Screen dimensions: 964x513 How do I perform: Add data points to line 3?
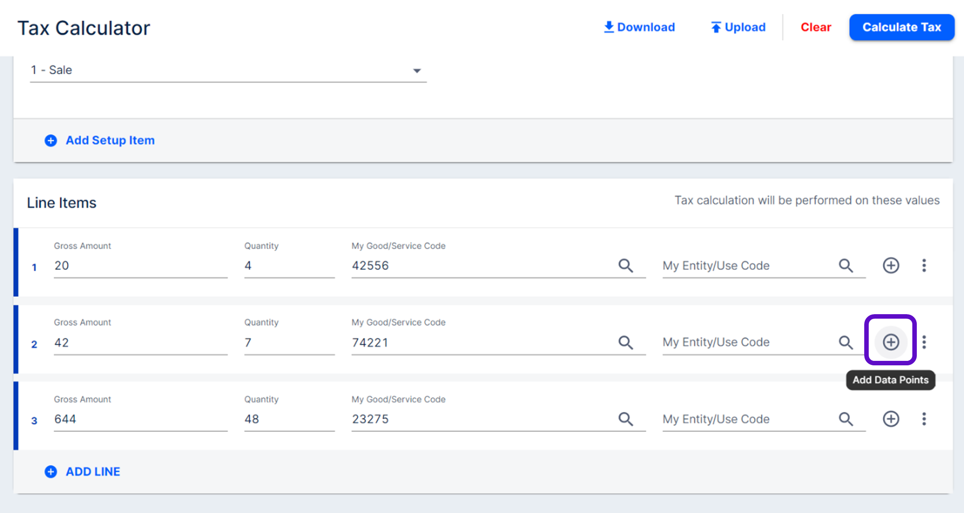pyautogui.click(x=891, y=419)
